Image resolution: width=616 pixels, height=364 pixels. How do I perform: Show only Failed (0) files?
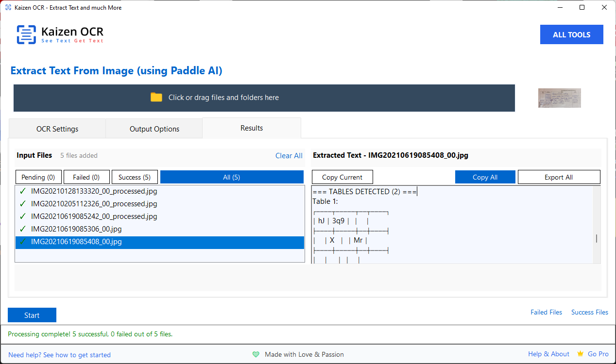pyautogui.click(x=86, y=177)
